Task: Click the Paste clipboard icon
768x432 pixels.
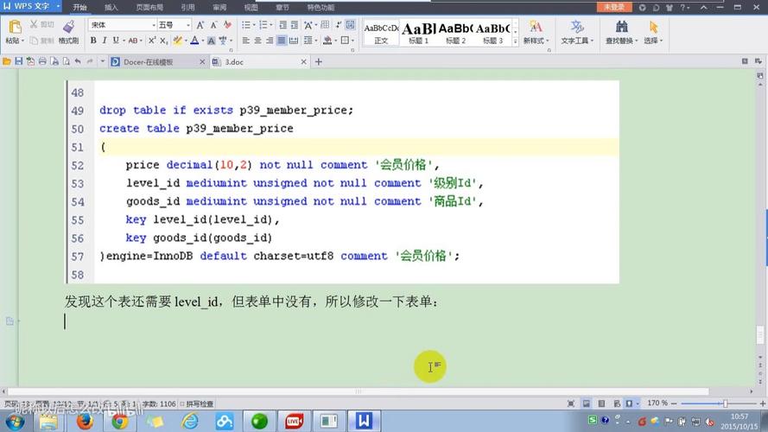Action: pos(15,27)
